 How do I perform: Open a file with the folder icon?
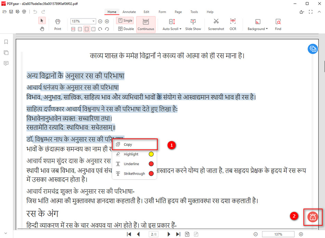pos(4,12)
